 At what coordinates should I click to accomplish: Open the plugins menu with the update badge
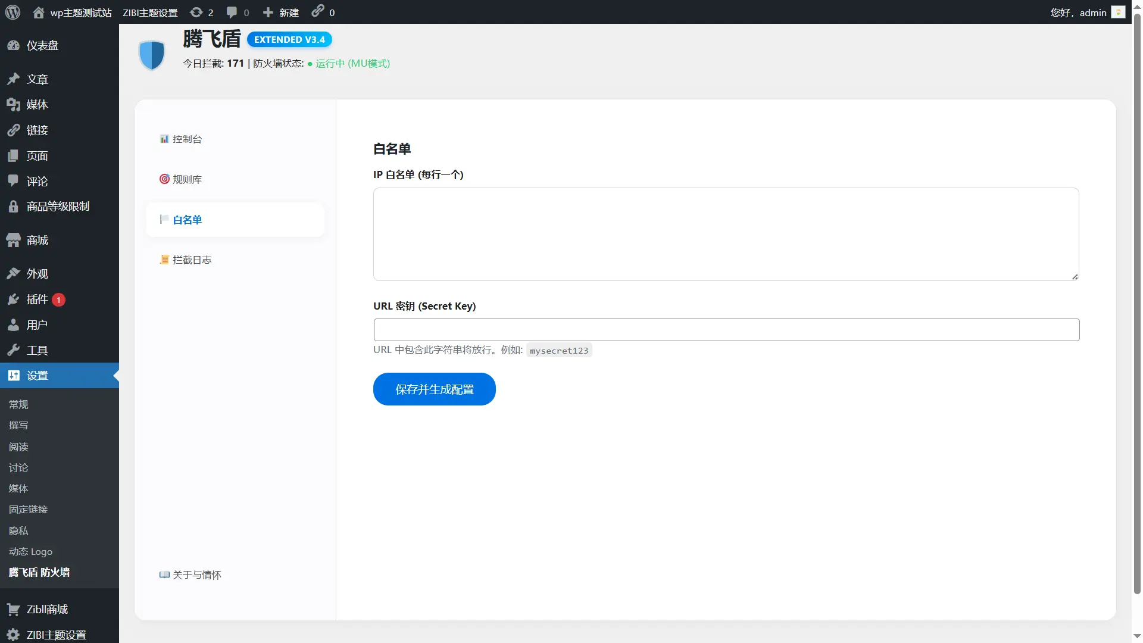tap(37, 299)
